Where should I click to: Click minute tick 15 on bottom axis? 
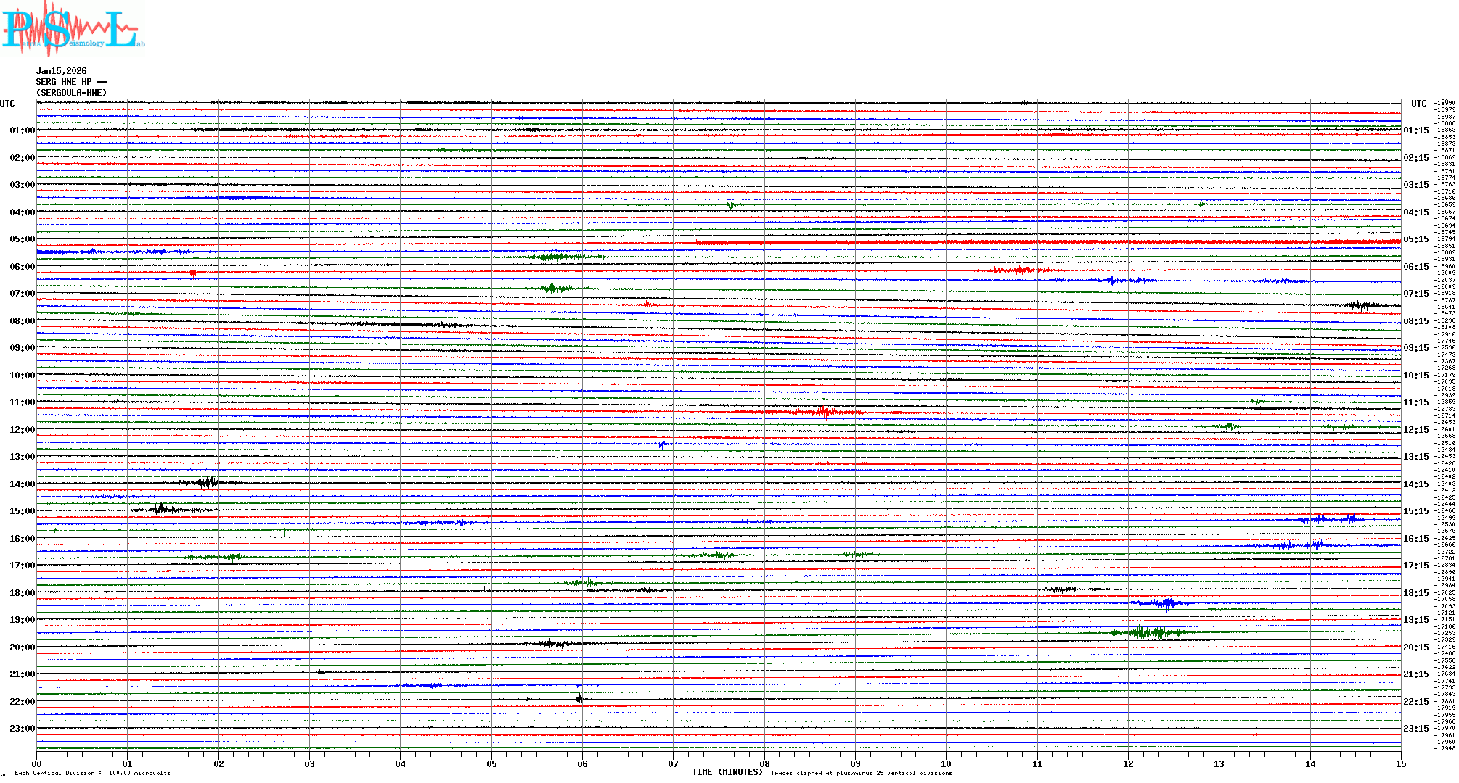point(1400,763)
